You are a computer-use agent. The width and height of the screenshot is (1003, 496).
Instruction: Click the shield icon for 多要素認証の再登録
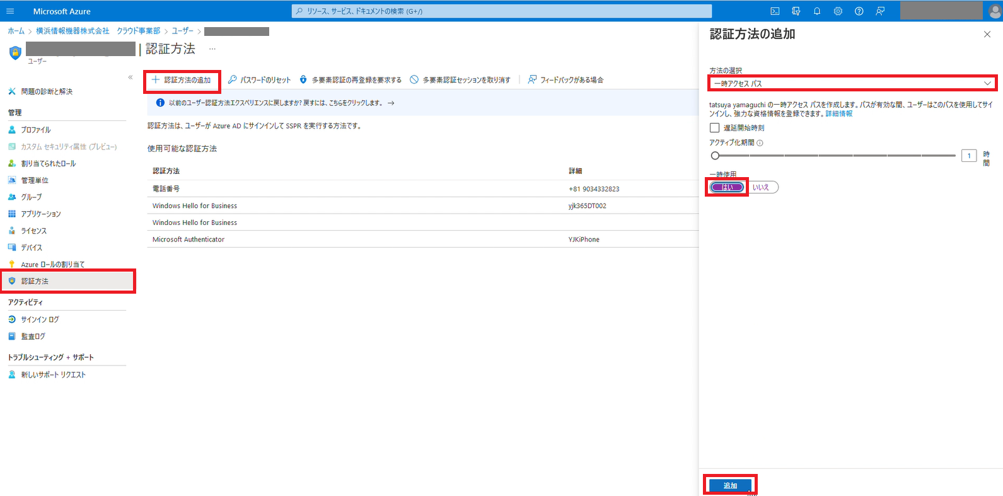point(303,80)
